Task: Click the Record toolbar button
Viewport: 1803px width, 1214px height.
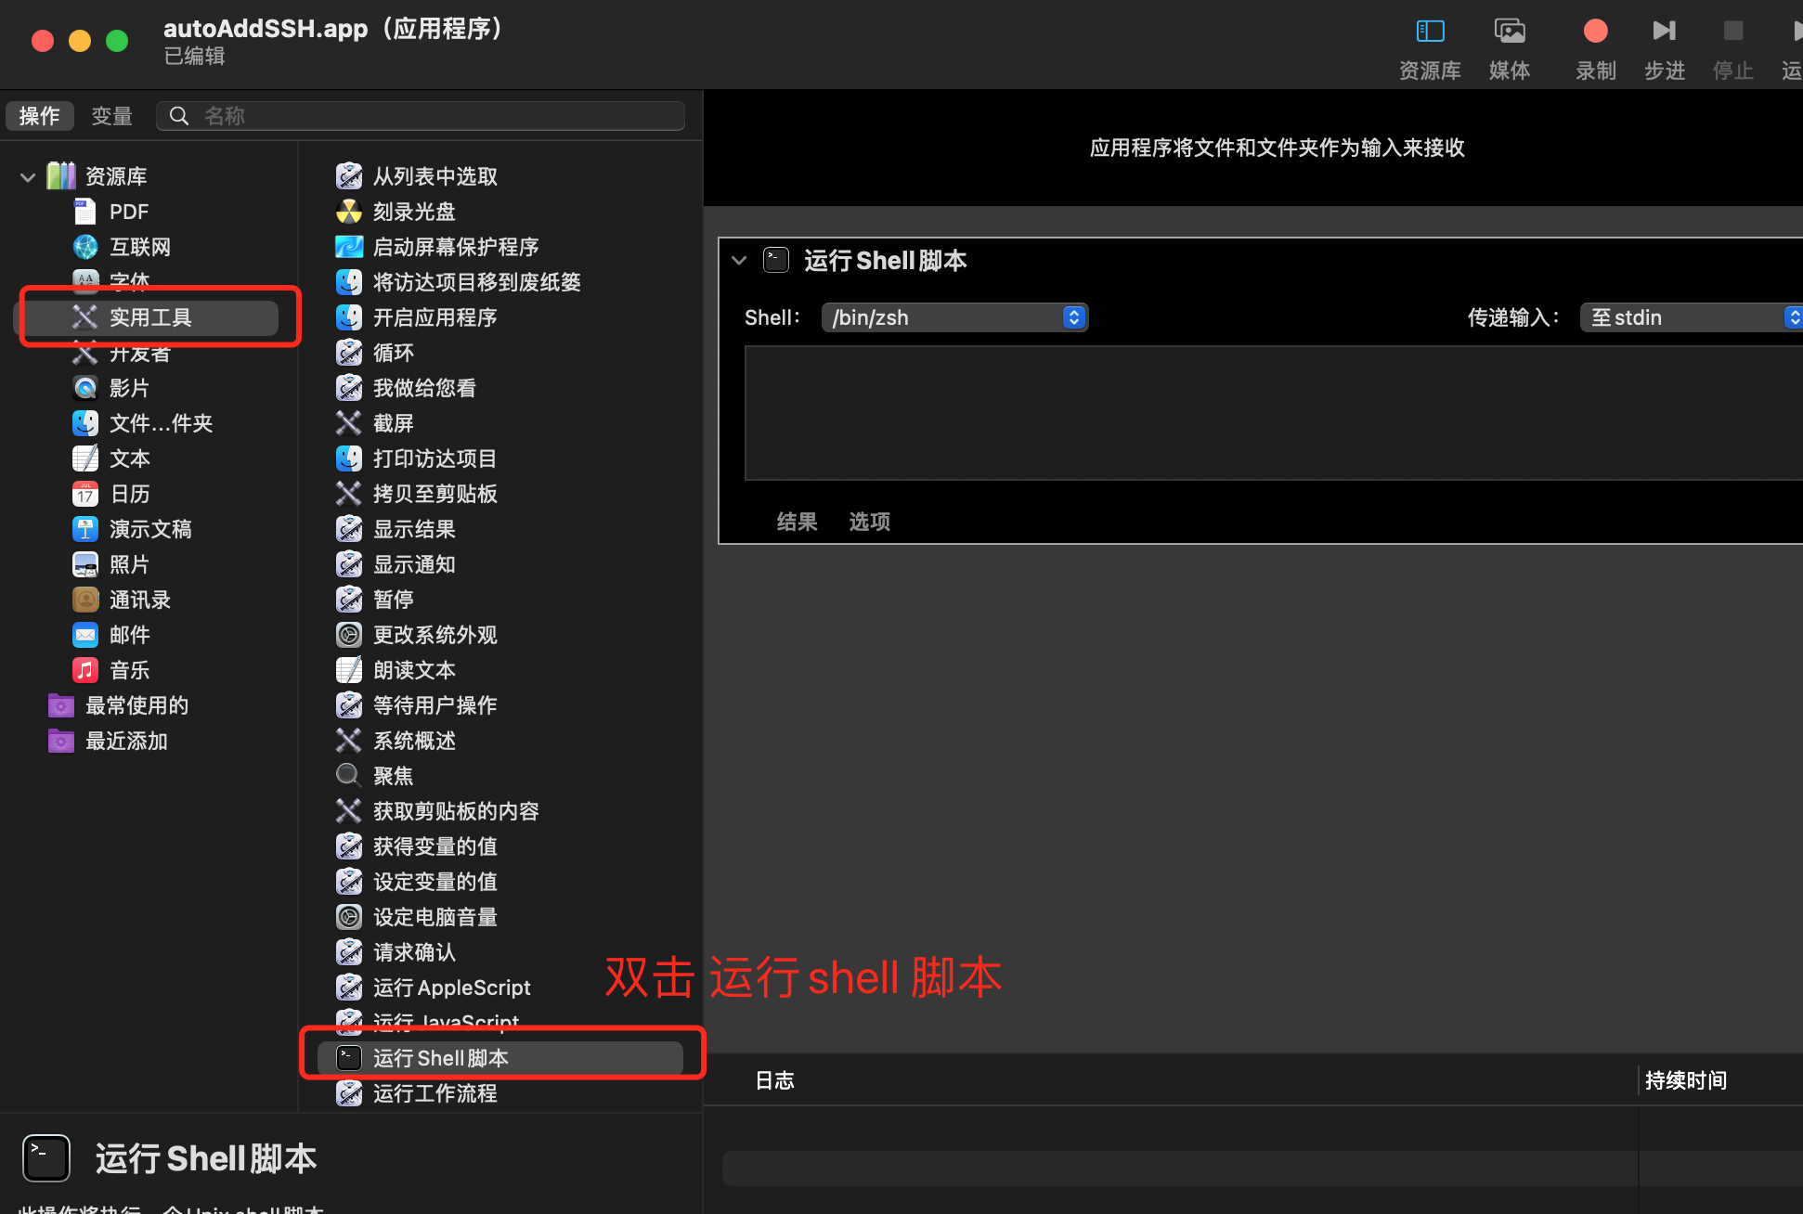Action: tap(1595, 32)
